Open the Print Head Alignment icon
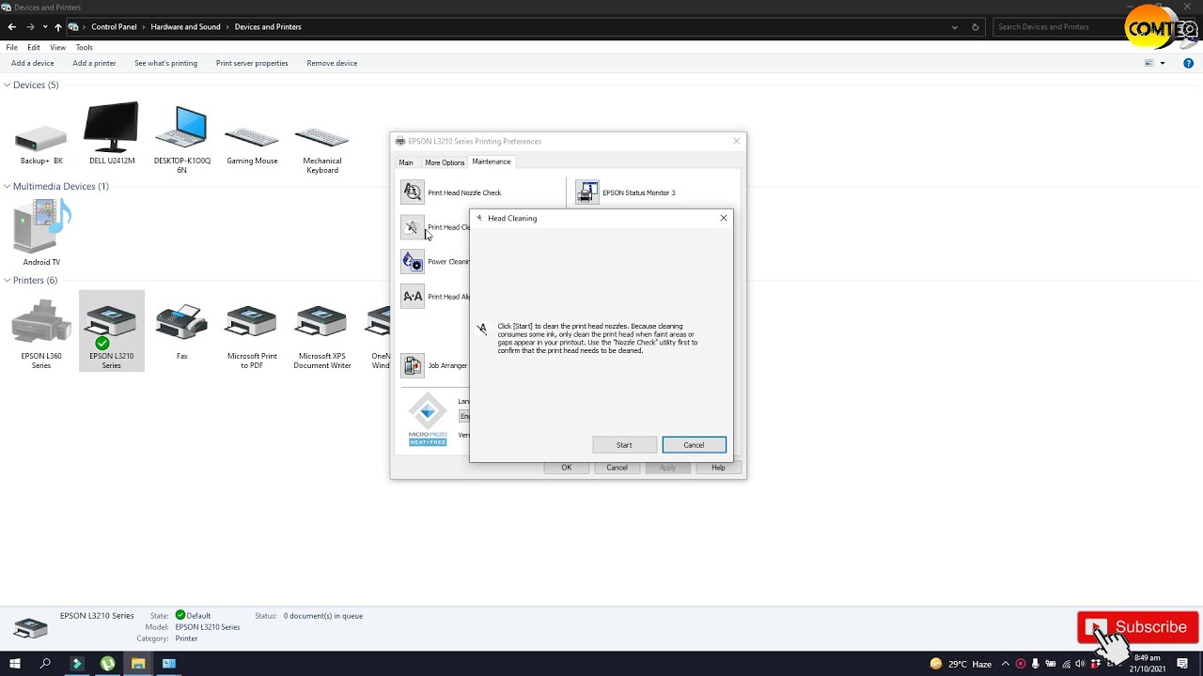The image size is (1203, 676). 413,297
